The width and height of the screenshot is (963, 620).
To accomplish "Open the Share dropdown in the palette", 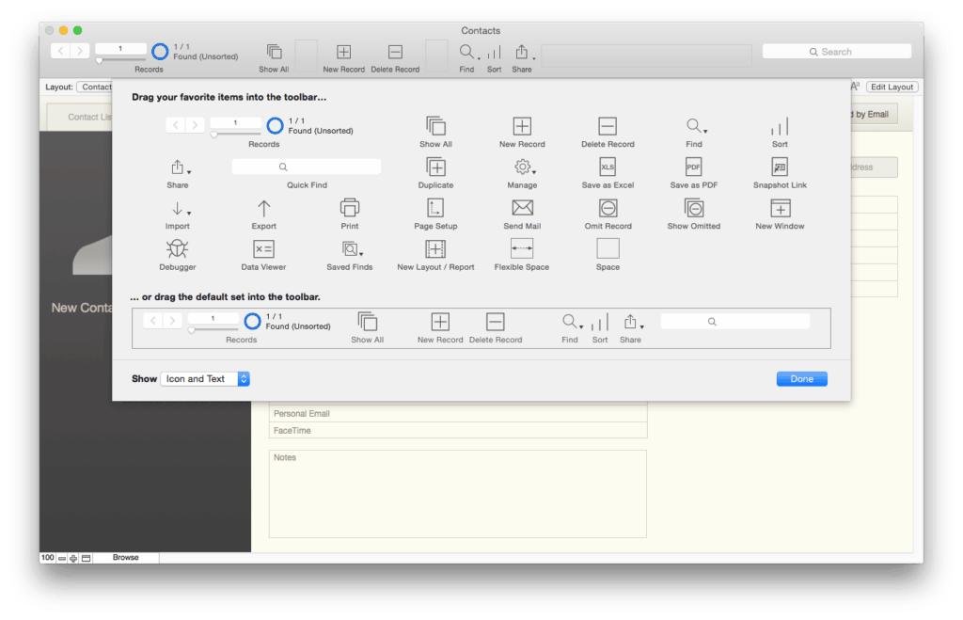I will click(180, 167).
